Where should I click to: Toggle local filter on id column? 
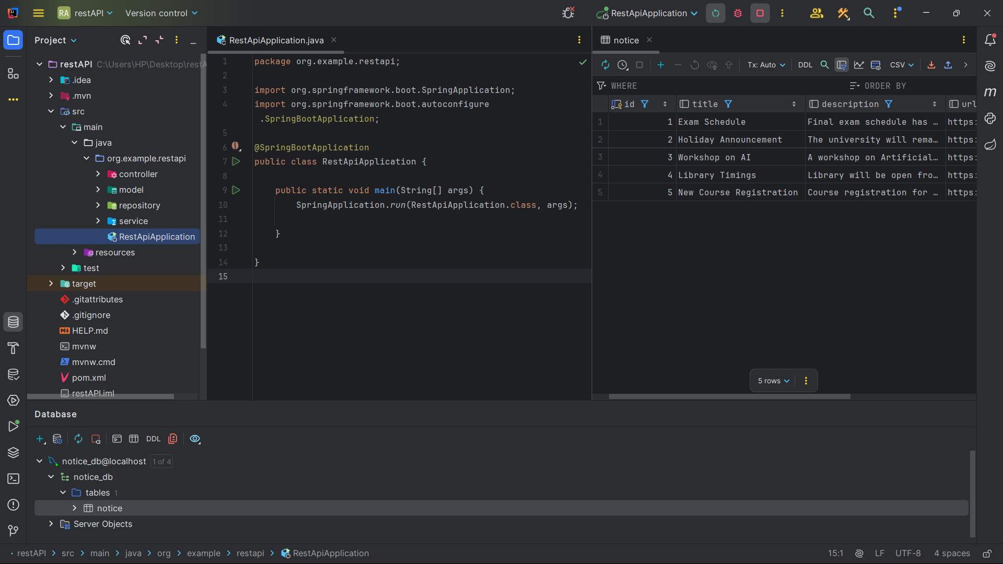(x=645, y=104)
